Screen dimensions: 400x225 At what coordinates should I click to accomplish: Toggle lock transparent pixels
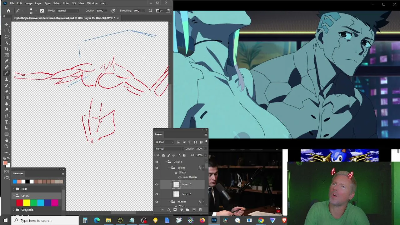pos(163,155)
